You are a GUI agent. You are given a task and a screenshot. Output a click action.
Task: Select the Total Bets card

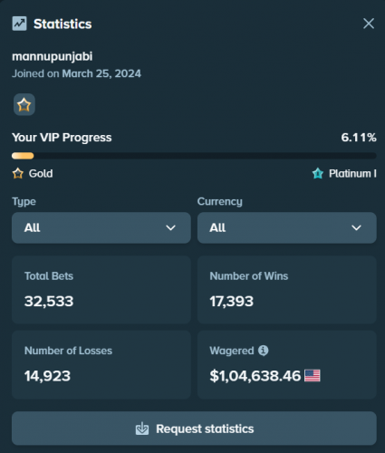click(x=101, y=290)
